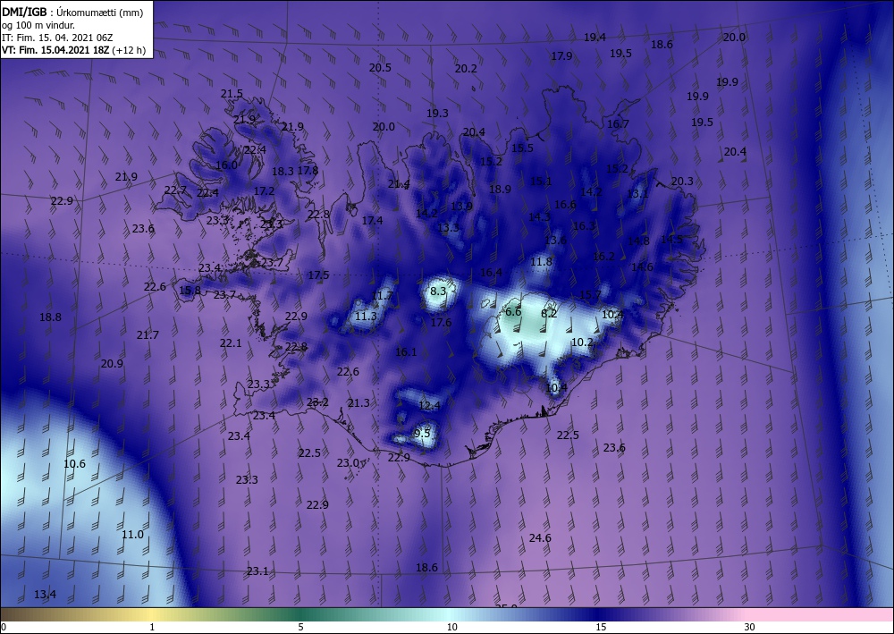Click the 18.9 value on the map
894x634 pixels.
click(x=500, y=189)
